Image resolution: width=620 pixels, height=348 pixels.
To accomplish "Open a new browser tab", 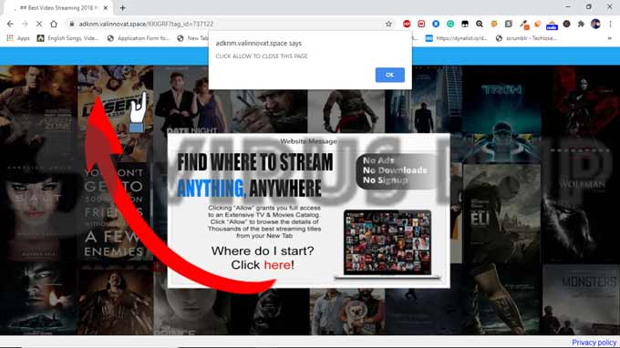I will coord(122,8).
